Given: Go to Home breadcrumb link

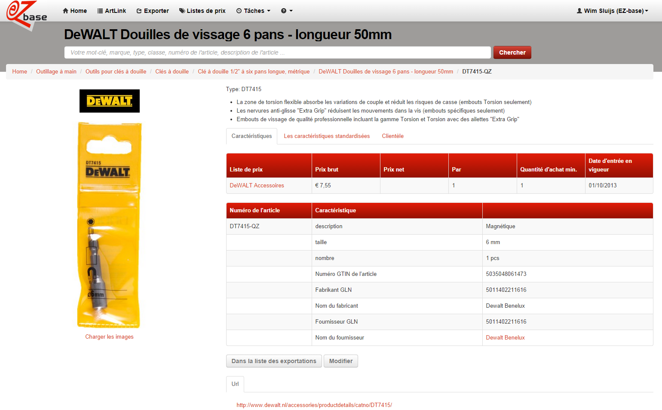Looking at the screenshot, I should pos(20,72).
